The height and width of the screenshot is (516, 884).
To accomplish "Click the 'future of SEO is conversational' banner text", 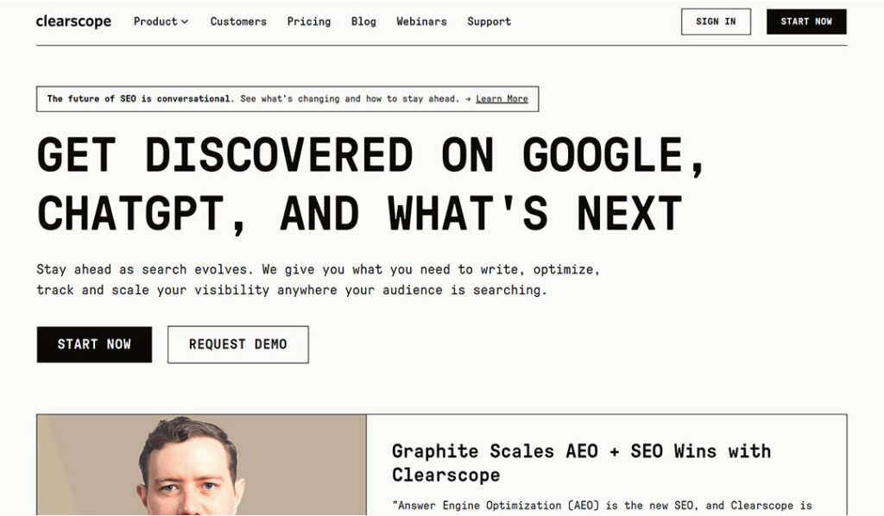I will (140, 99).
